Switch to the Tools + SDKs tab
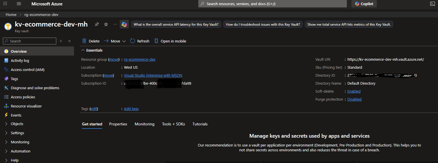The width and height of the screenshot is (438, 163). (173, 124)
